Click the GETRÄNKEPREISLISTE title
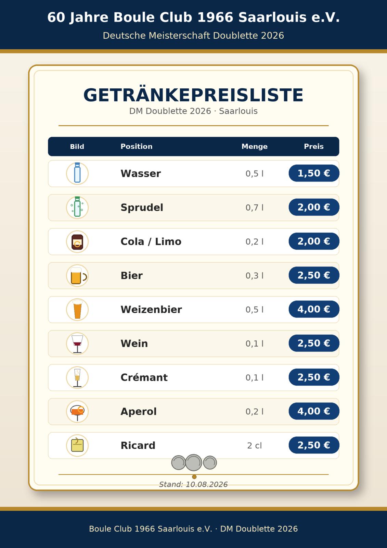Image resolution: width=387 pixels, height=548 pixels. click(x=193, y=95)
